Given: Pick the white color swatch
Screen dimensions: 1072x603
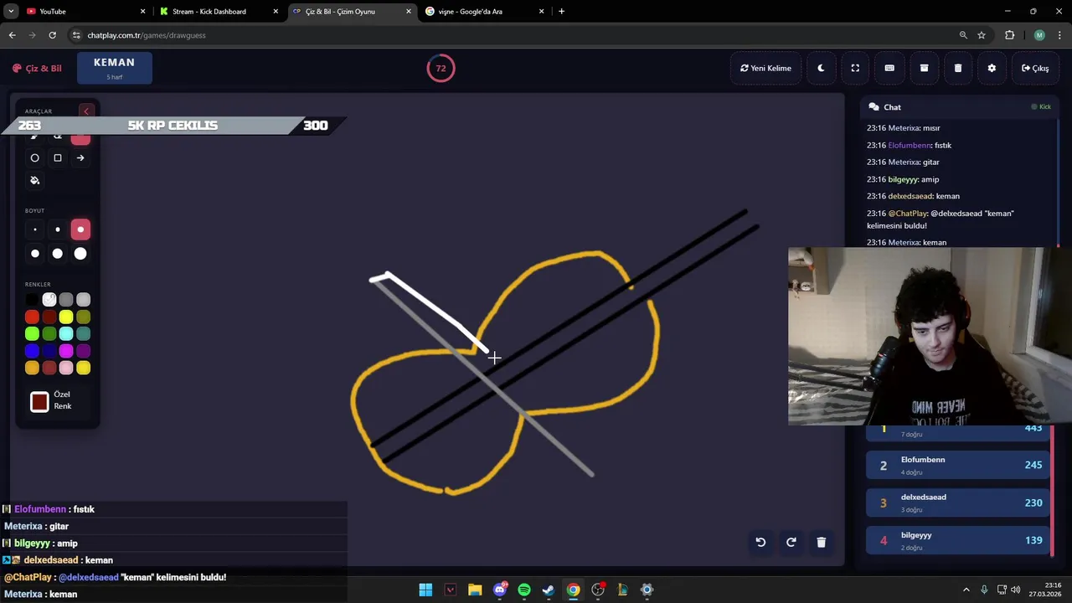Looking at the screenshot, I should tap(49, 300).
